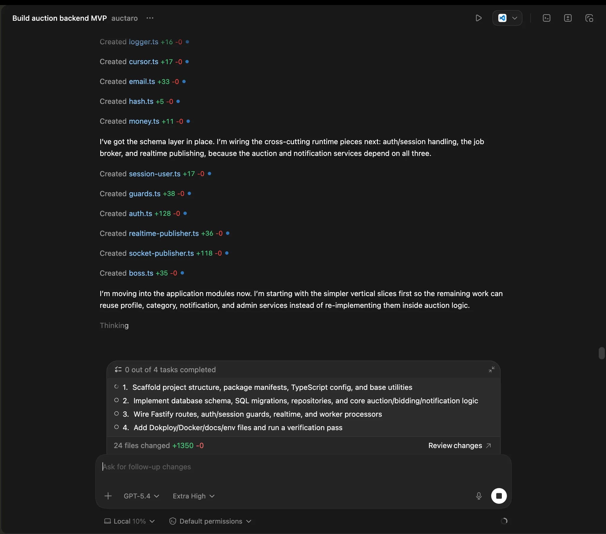
Task: Collapse the tasks completed panel
Action: click(491, 370)
